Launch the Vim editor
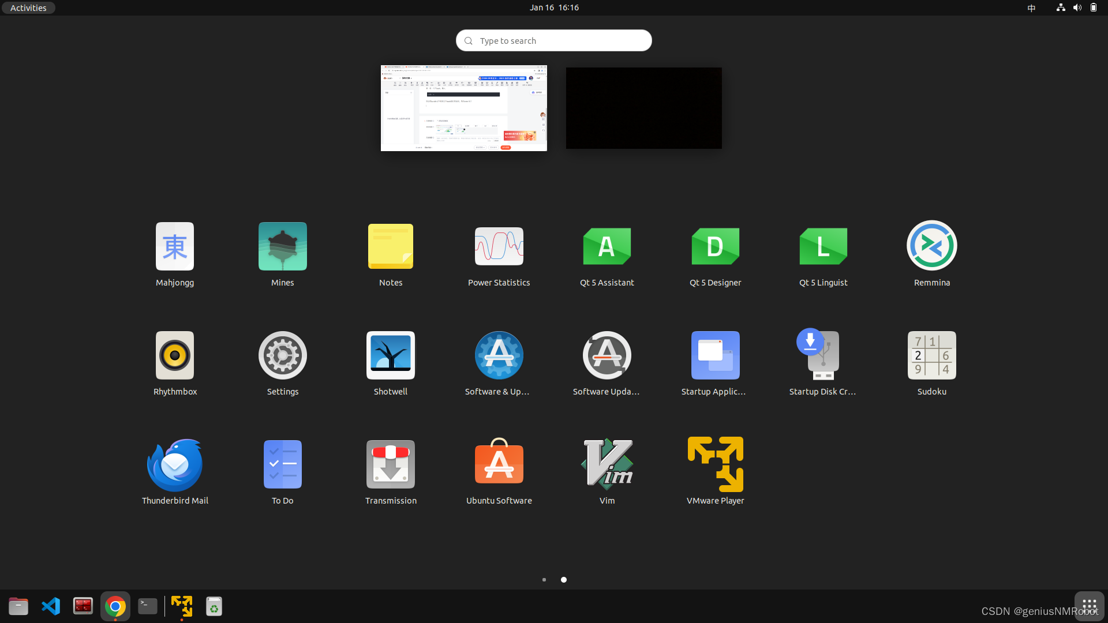This screenshot has width=1108, height=623. (607, 472)
